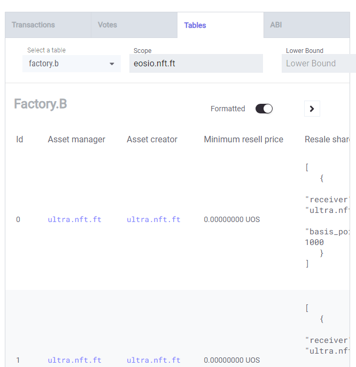Go to next page with chevron arrow
356x367 pixels.
312,109
